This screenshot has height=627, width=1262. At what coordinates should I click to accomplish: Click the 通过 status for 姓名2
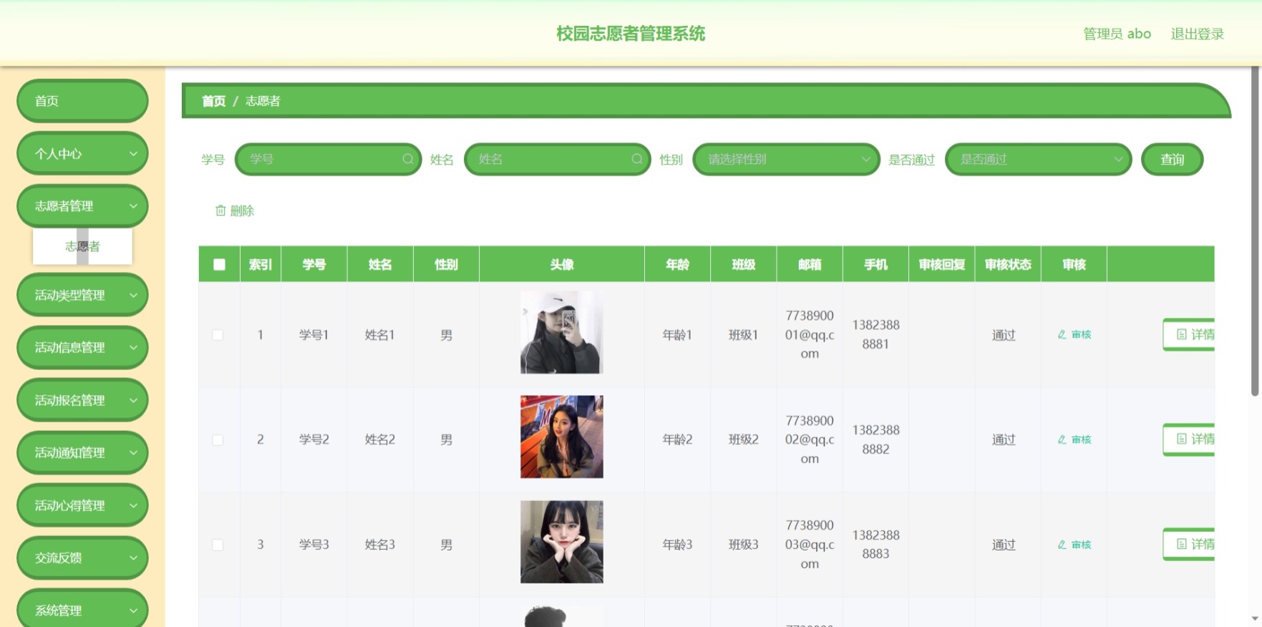pos(1004,439)
